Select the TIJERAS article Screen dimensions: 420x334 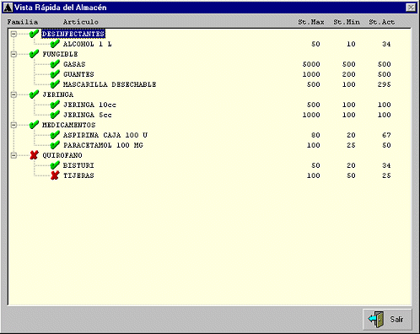[x=78, y=175]
